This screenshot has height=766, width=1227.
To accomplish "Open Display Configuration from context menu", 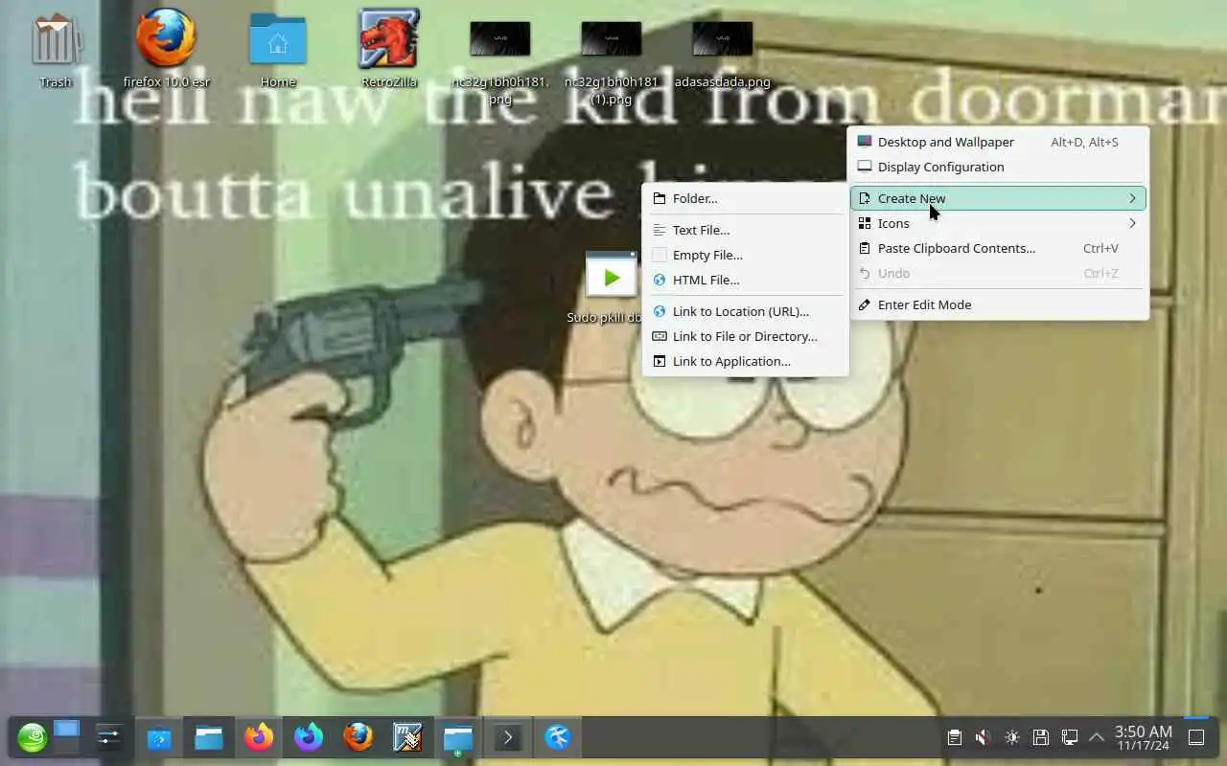I will [x=999, y=167].
